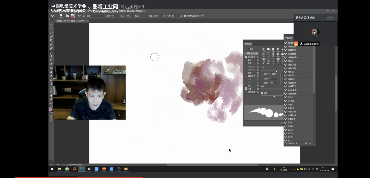Select the Move tool
Image resolution: width=370 pixels, height=178 pixels.
pyautogui.click(x=51, y=25)
